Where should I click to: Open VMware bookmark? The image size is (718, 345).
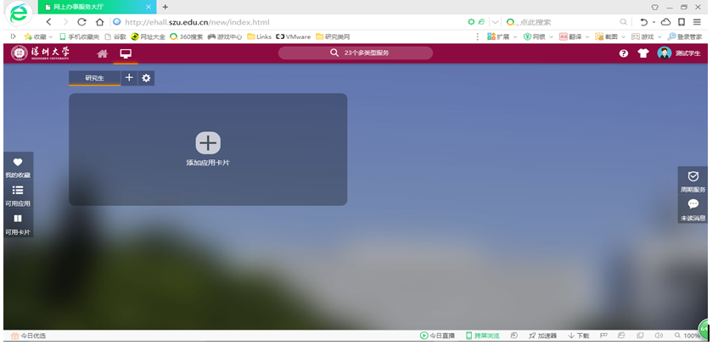pos(293,36)
